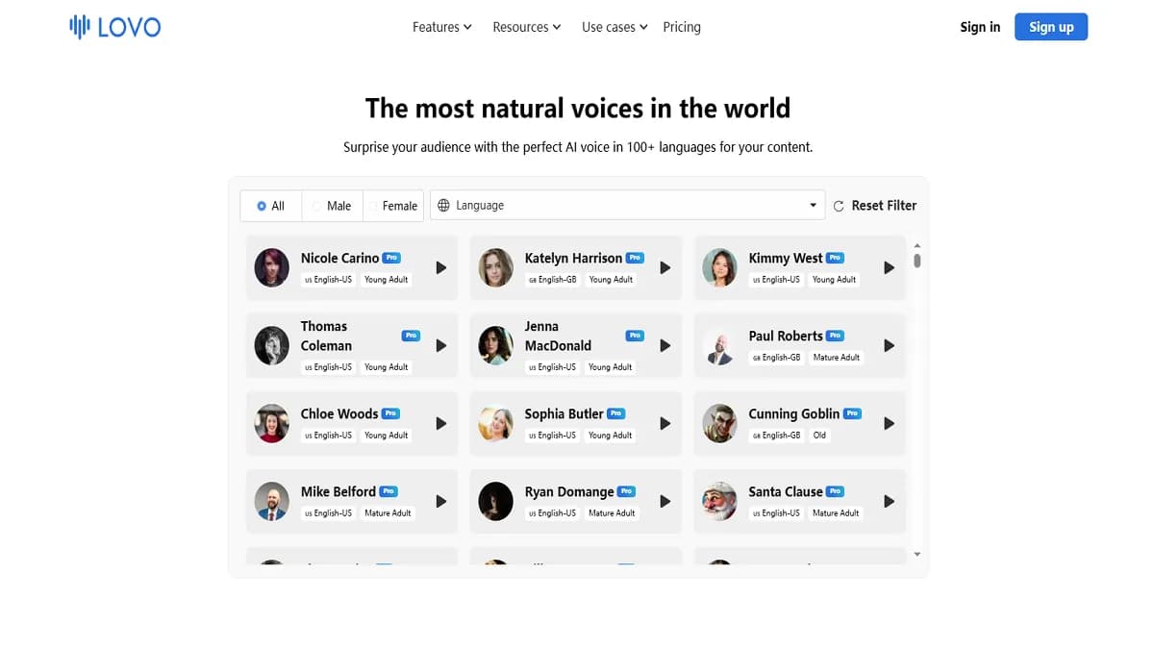Play the Cunning Goblin voice
Image resolution: width=1154 pixels, height=649 pixels.
click(x=890, y=423)
